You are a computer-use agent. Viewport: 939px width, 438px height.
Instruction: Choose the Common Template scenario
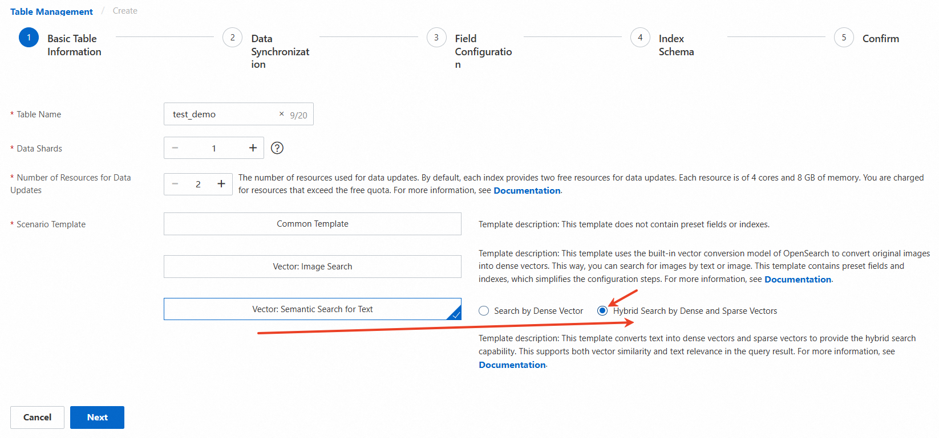point(312,224)
